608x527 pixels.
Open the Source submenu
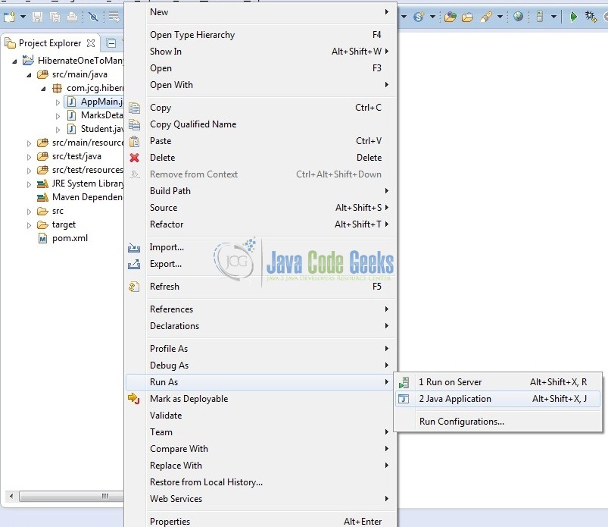click(261, 208)
